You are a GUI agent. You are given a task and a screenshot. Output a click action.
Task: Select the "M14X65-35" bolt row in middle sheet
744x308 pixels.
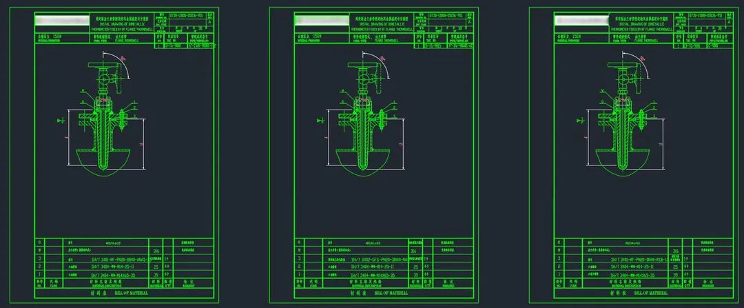coord(384,275)
